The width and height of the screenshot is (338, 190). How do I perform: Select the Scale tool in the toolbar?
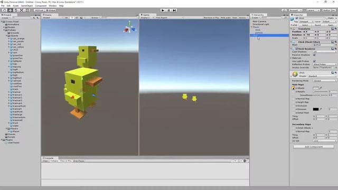tap(22, 11)
